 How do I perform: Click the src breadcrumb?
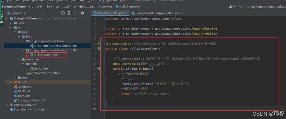tap(31, 7)
